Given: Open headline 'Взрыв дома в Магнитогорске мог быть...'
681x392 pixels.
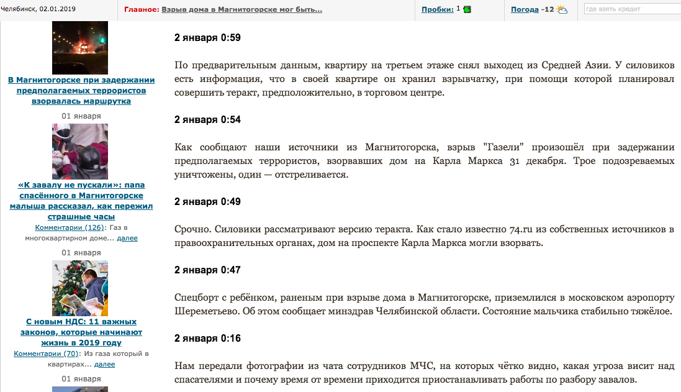Looking at the screenshot, I should pos(241,10).
